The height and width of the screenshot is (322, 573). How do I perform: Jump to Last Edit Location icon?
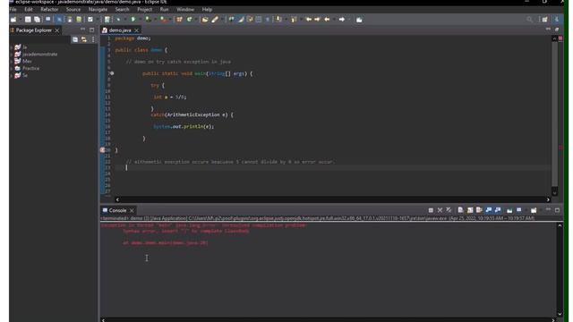point(309,20)
